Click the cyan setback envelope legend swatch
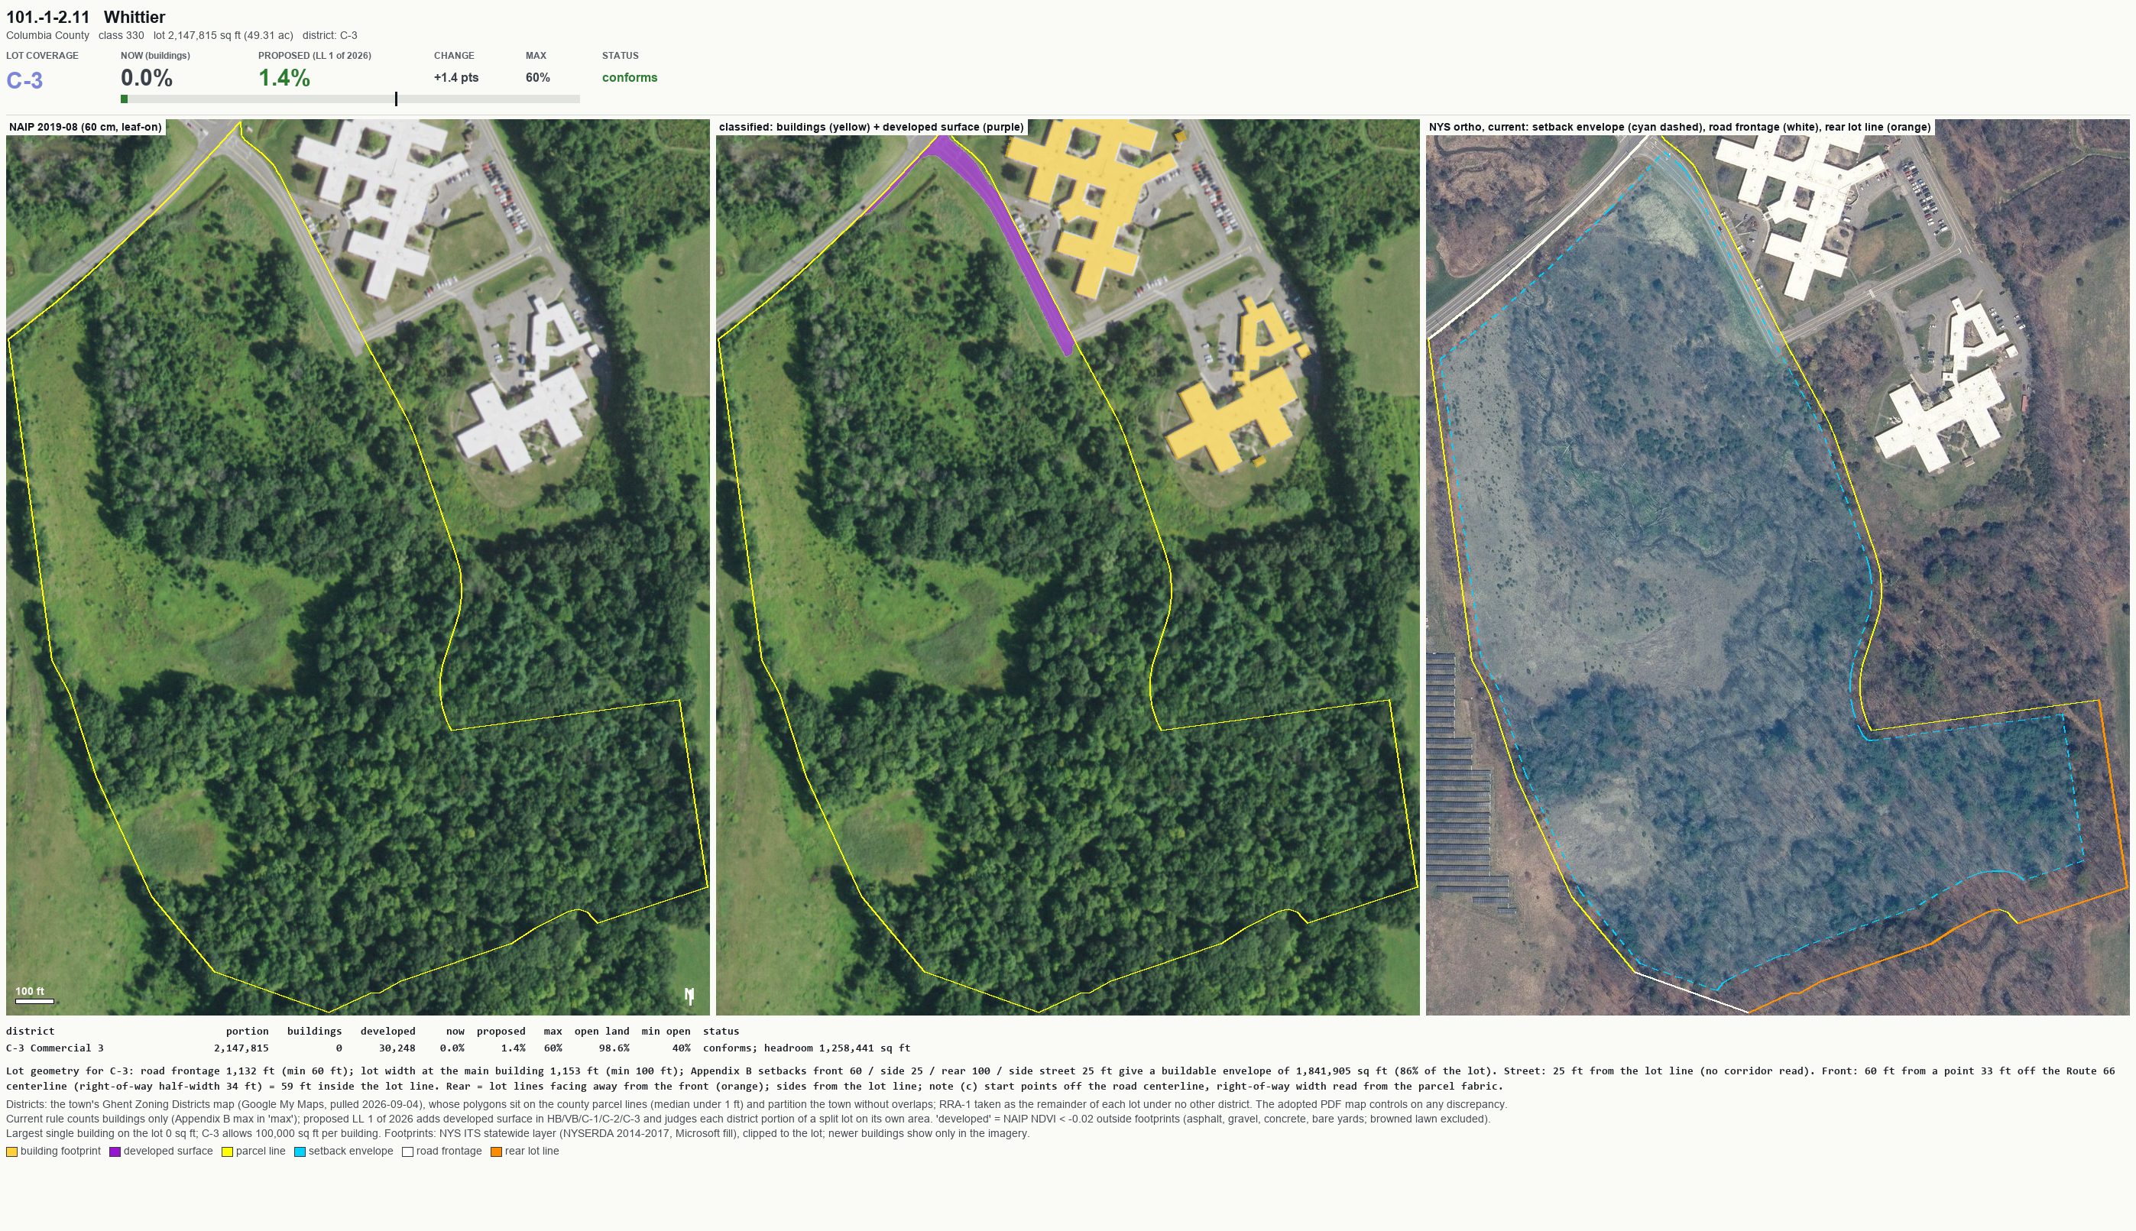2136x1231 pixels. pyautogui.click(x=300, y=1152)
